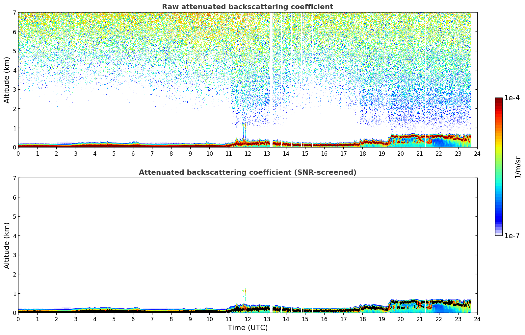Click the 'Attenuated backscattering coefficient (SNR-screened)' title
Viewport: 525px width, 335px height.
pos(248,172)
